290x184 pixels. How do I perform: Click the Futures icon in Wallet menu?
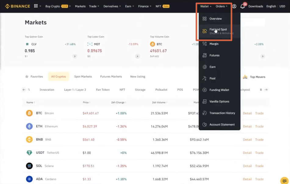click(x=204, y=55)
